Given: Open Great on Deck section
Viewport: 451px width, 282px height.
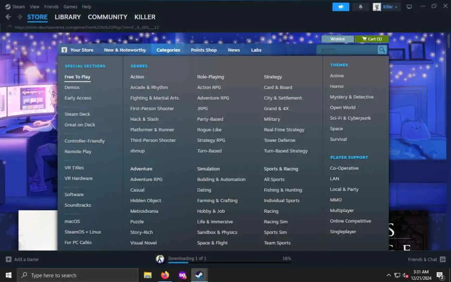Looking at the screenshot, I should pos(80,125).
